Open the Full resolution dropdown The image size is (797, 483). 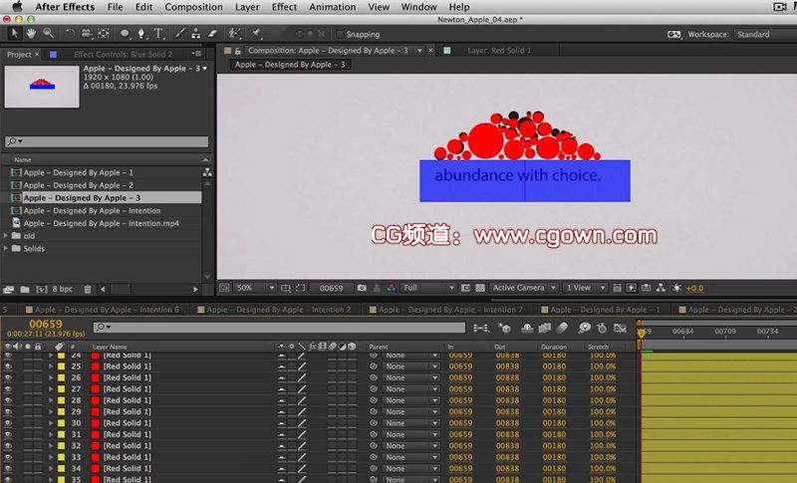(428, 288)
